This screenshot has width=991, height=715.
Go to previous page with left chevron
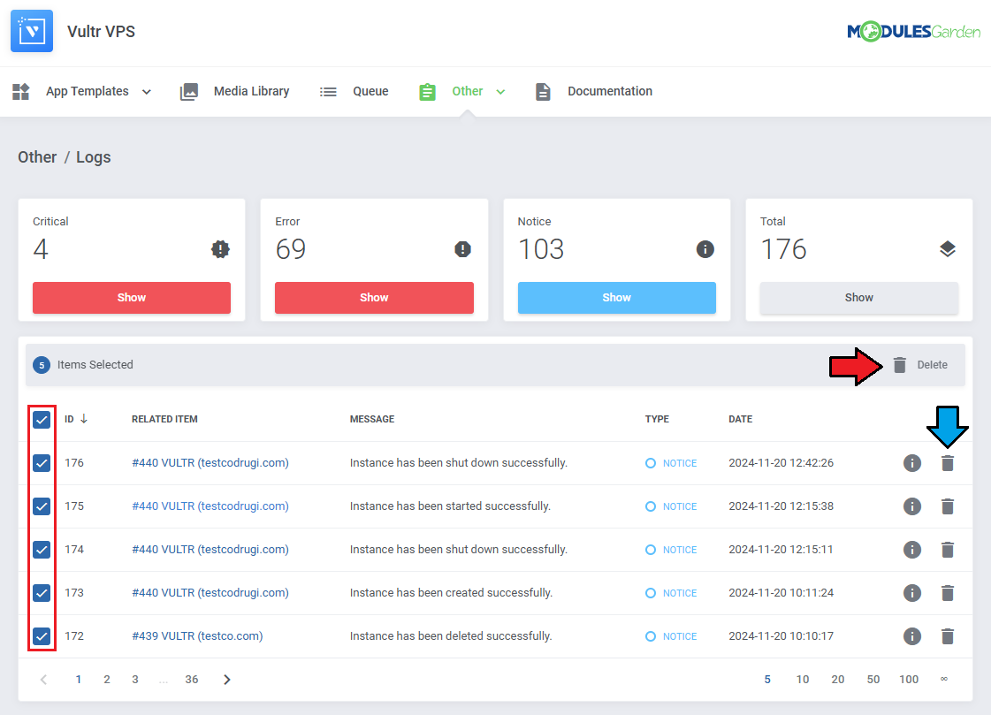(43, 680)
